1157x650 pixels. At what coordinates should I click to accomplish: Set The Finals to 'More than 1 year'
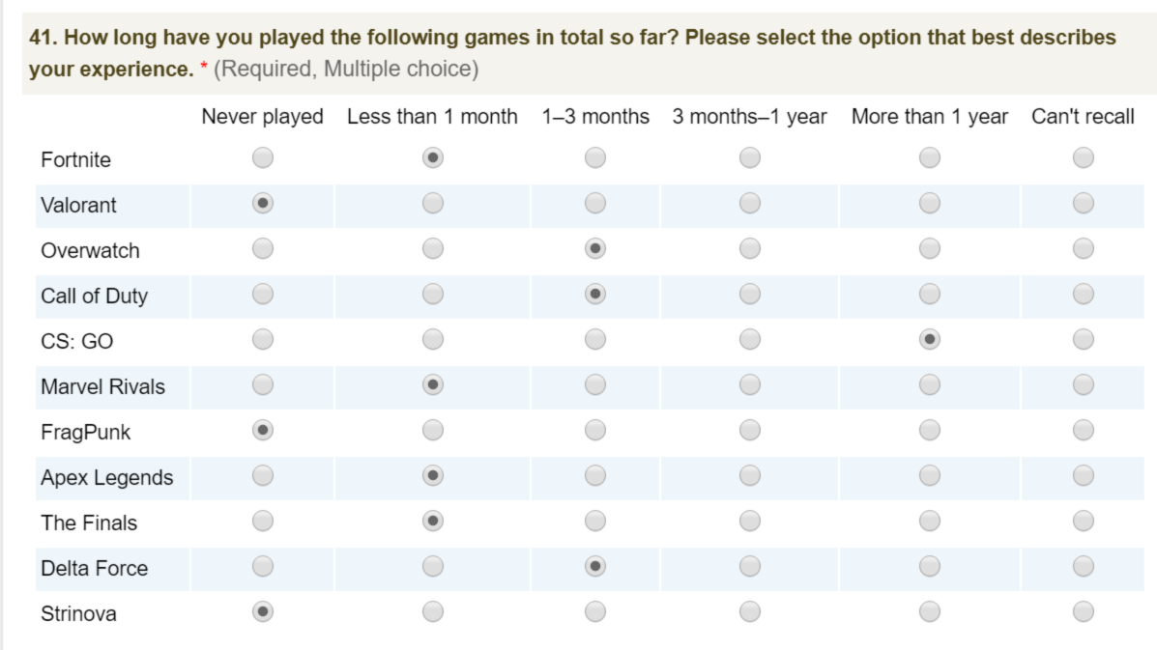[929, 521]
